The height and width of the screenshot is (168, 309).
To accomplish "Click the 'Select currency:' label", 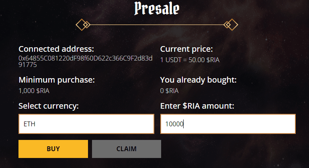I will pos(49,106).
